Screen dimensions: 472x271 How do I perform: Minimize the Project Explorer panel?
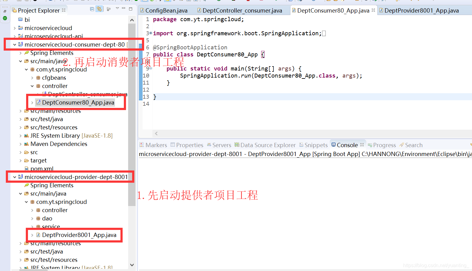124,8
